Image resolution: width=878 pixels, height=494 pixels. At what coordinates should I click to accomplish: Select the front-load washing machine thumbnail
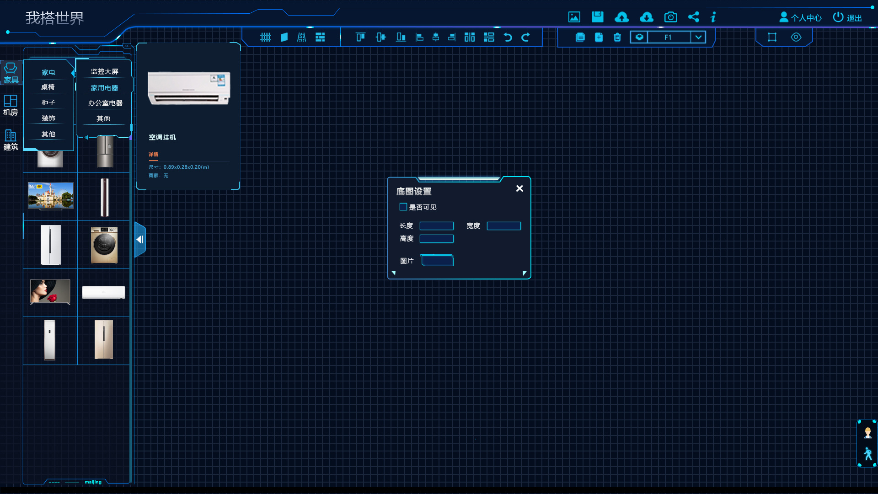pyautogui.click(x=104, y=245)
